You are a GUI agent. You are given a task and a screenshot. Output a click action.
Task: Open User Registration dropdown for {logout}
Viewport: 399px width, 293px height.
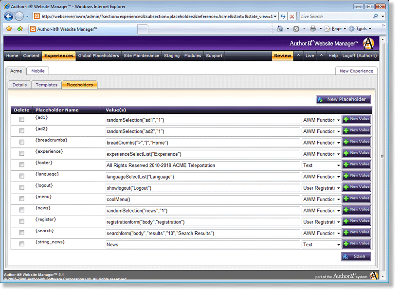321,188
